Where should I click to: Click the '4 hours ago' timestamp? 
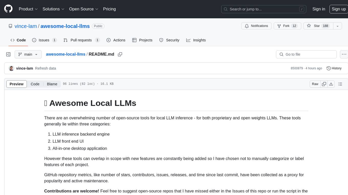click(x=313, y=68)
